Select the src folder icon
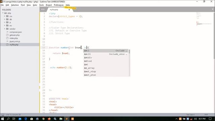The image size is (215, 121). pos(7,26)
